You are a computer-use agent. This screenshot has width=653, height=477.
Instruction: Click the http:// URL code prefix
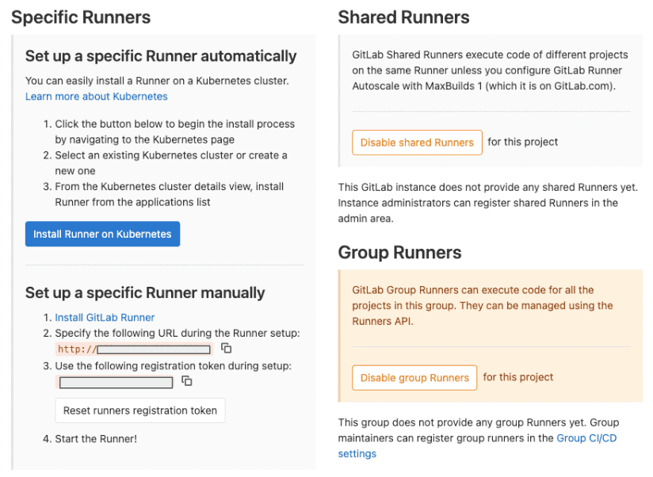[x=77, y=349]
